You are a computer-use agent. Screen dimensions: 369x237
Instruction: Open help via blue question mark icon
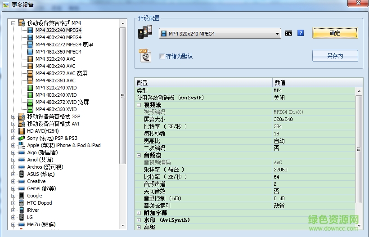(301, 33)
